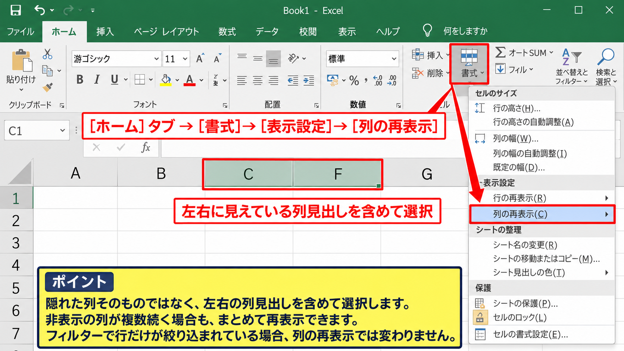Viewport: 624px width, 351px height.
Task: Click the column G header
Action: click(427, 173)
